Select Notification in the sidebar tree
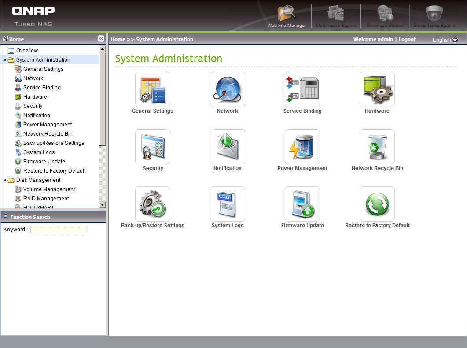Viewport: 467px width, 348px height. click(x=37, y=115)
